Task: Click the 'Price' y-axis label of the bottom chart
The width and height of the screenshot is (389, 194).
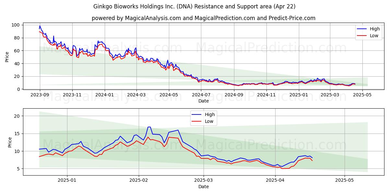Action: pos(10,142)
